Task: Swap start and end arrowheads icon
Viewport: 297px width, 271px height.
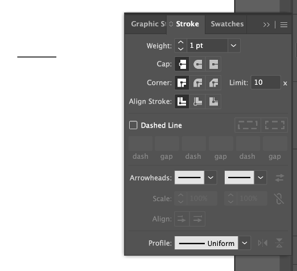Action: tap(279, 178)
